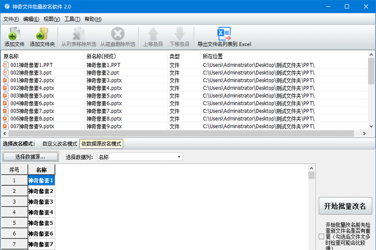Click Remove Selected From List (从列表移除所选) icon

[x=78, y=34]
